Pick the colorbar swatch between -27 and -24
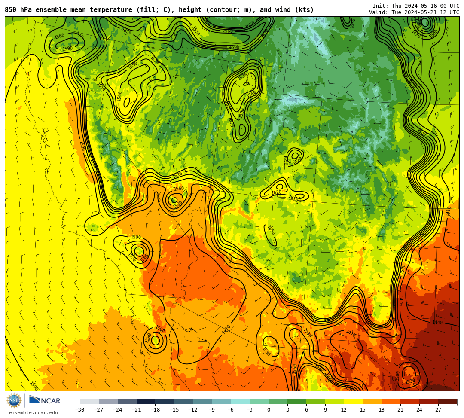The image size is (464, 418). point(108,401)
